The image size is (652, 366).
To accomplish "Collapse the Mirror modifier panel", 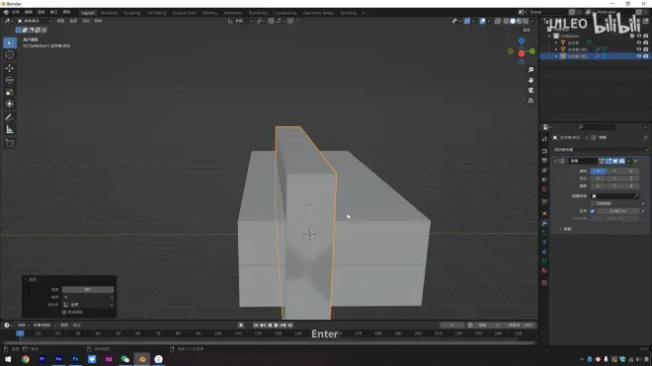I will pos(556,161).
